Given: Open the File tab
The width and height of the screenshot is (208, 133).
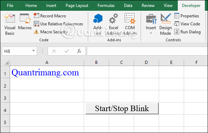Looking at the screenshot, I should coord(10,6).
